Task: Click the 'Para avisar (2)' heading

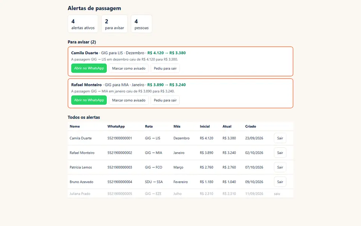Action: [82, 42]
